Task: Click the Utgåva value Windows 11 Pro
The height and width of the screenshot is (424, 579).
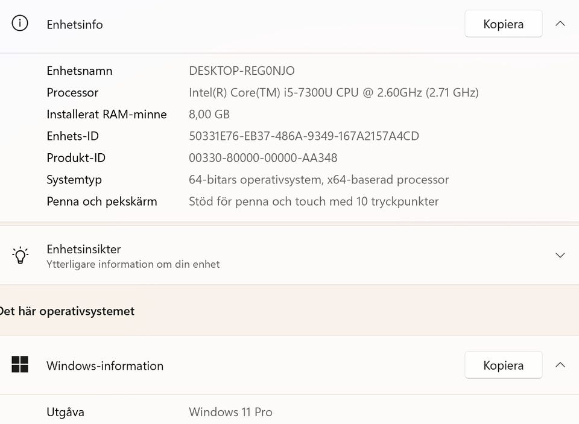Action: pyautogui.click(x=230, y=412)
